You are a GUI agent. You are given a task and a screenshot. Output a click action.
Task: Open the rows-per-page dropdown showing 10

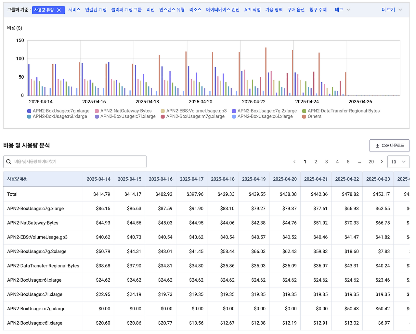398,162
